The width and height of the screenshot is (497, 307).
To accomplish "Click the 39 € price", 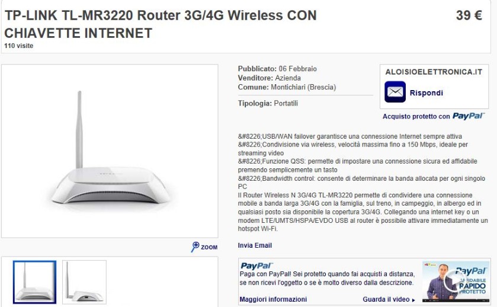I will pos(469,15).
